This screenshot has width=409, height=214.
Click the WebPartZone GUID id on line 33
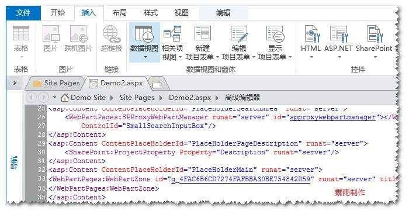[241, 180]
